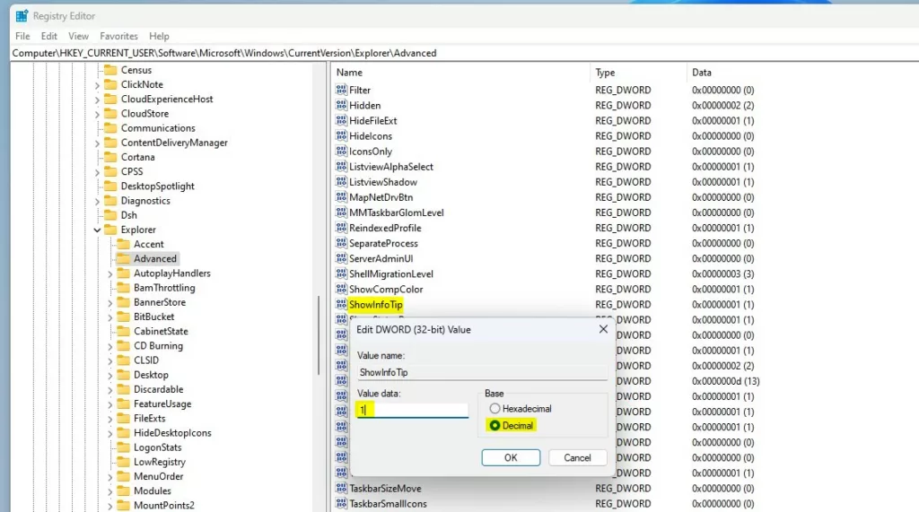Select the ListviewAlphaSelect value icon
Image resolution: width=919 pixels, height=512 pixels.
coord(341,167)
